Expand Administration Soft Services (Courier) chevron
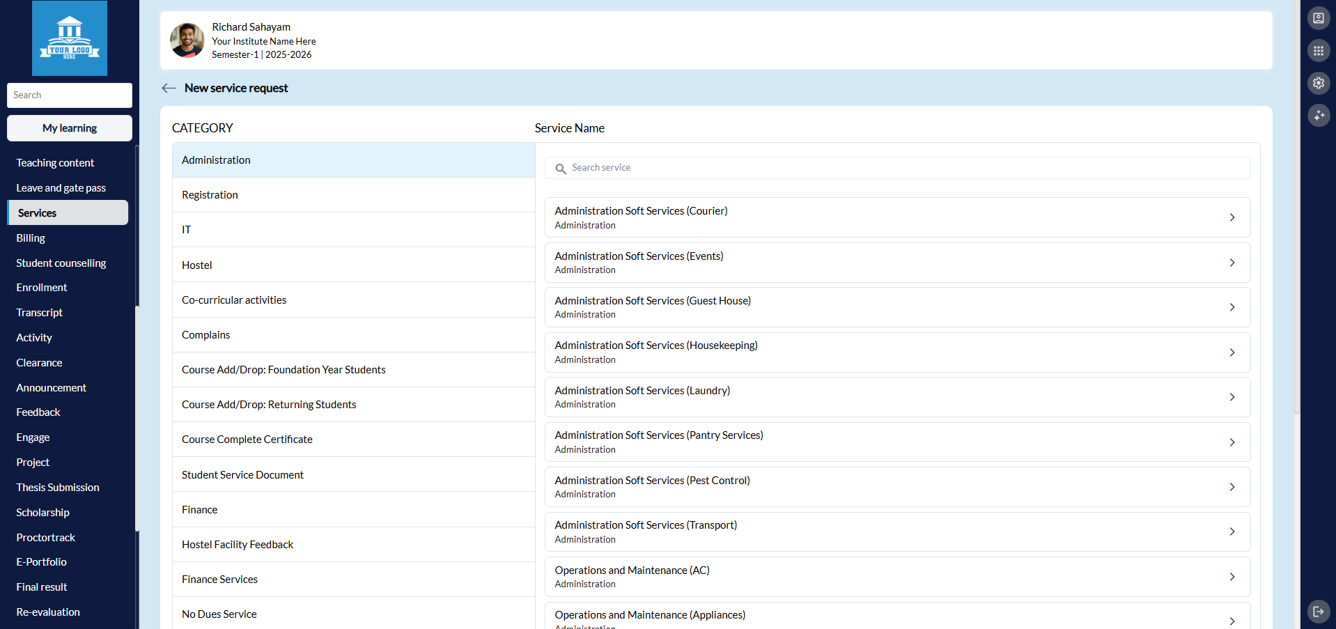 1232,217
